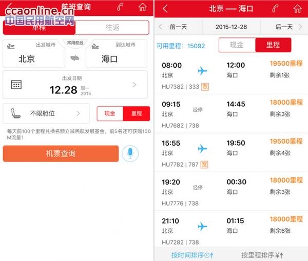Tap 经停 stopover label on 09:15 flight
Image resolution: width=308 pixels, height=261 pixels.
[x=198, y=110]
